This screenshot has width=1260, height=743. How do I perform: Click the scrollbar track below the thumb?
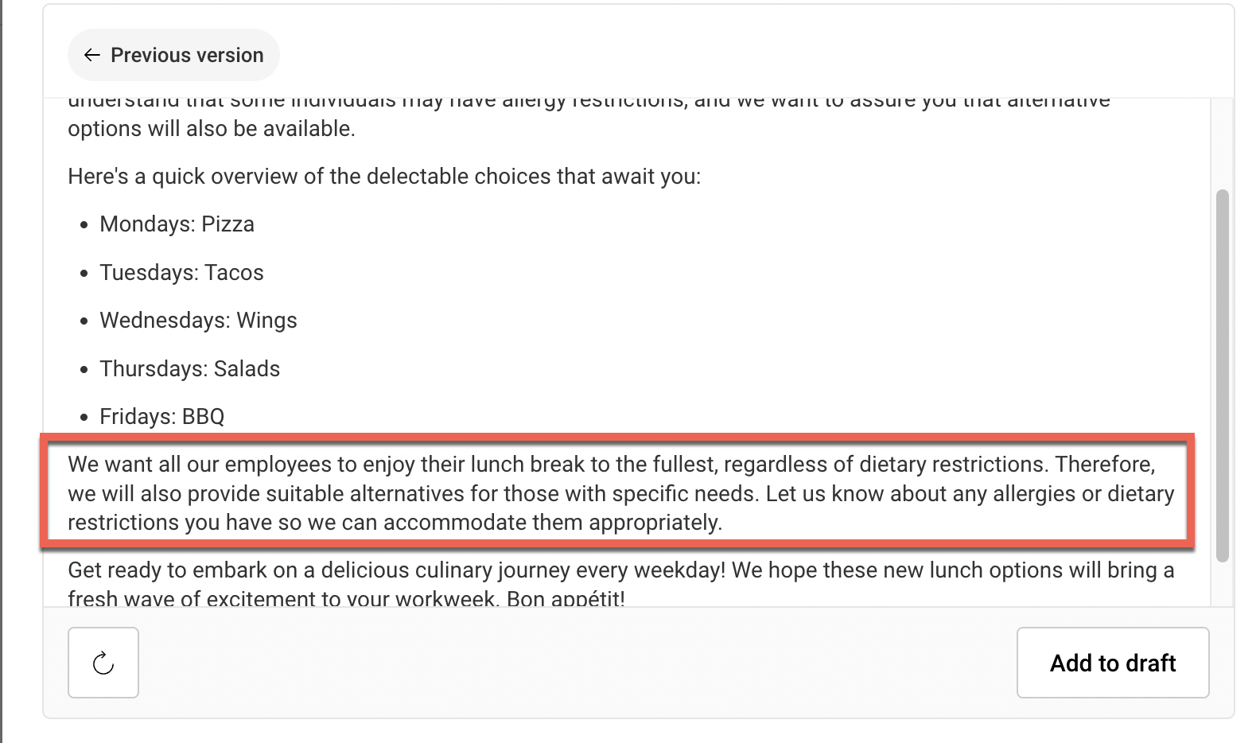click(1223, 585)
